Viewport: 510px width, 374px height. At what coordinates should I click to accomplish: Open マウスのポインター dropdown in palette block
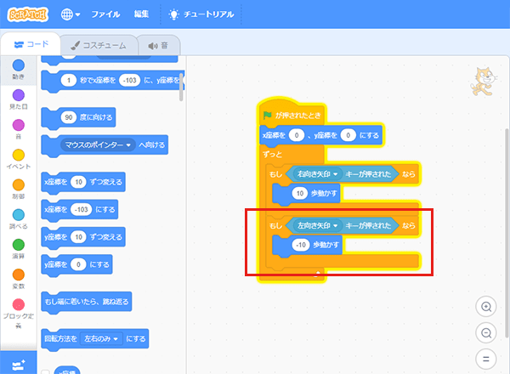click(x=98, y=144)
